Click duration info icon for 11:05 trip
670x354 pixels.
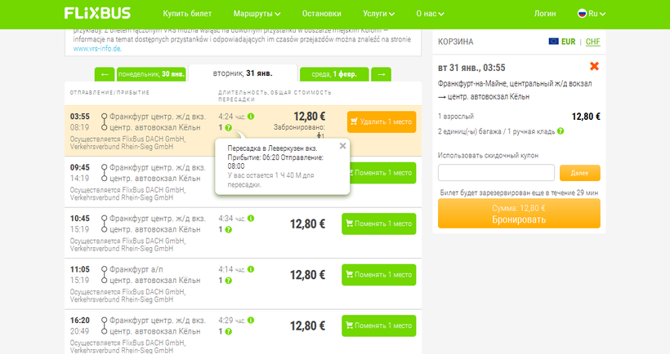(x=251, y=269)
